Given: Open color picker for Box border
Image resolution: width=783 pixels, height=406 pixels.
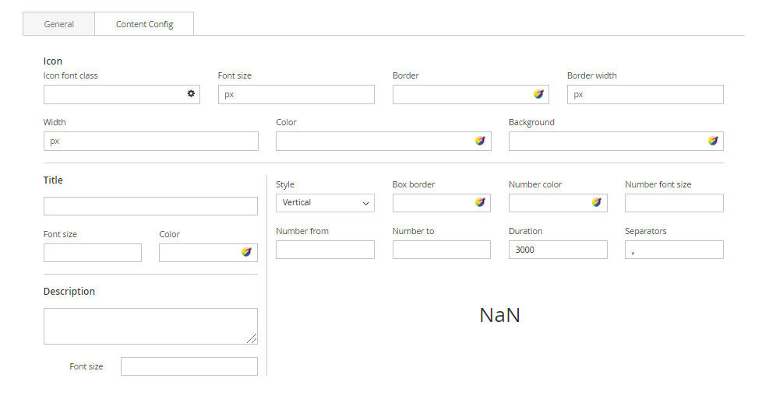Looking at the screenshot, I should pos(480,202).
